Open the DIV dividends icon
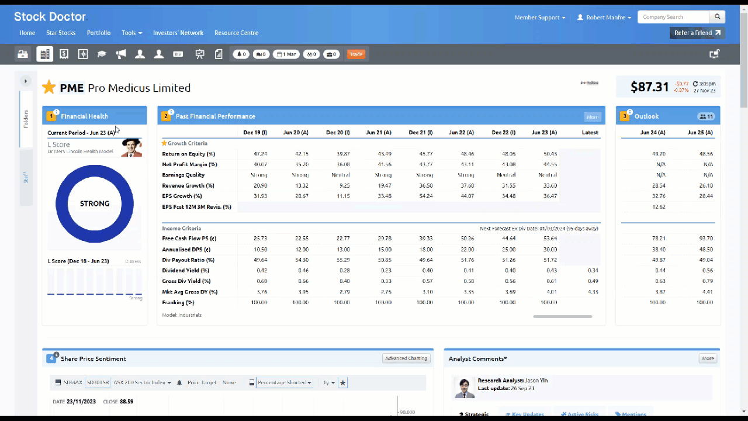Screen dimensions: 748x421 click(178, 54)
